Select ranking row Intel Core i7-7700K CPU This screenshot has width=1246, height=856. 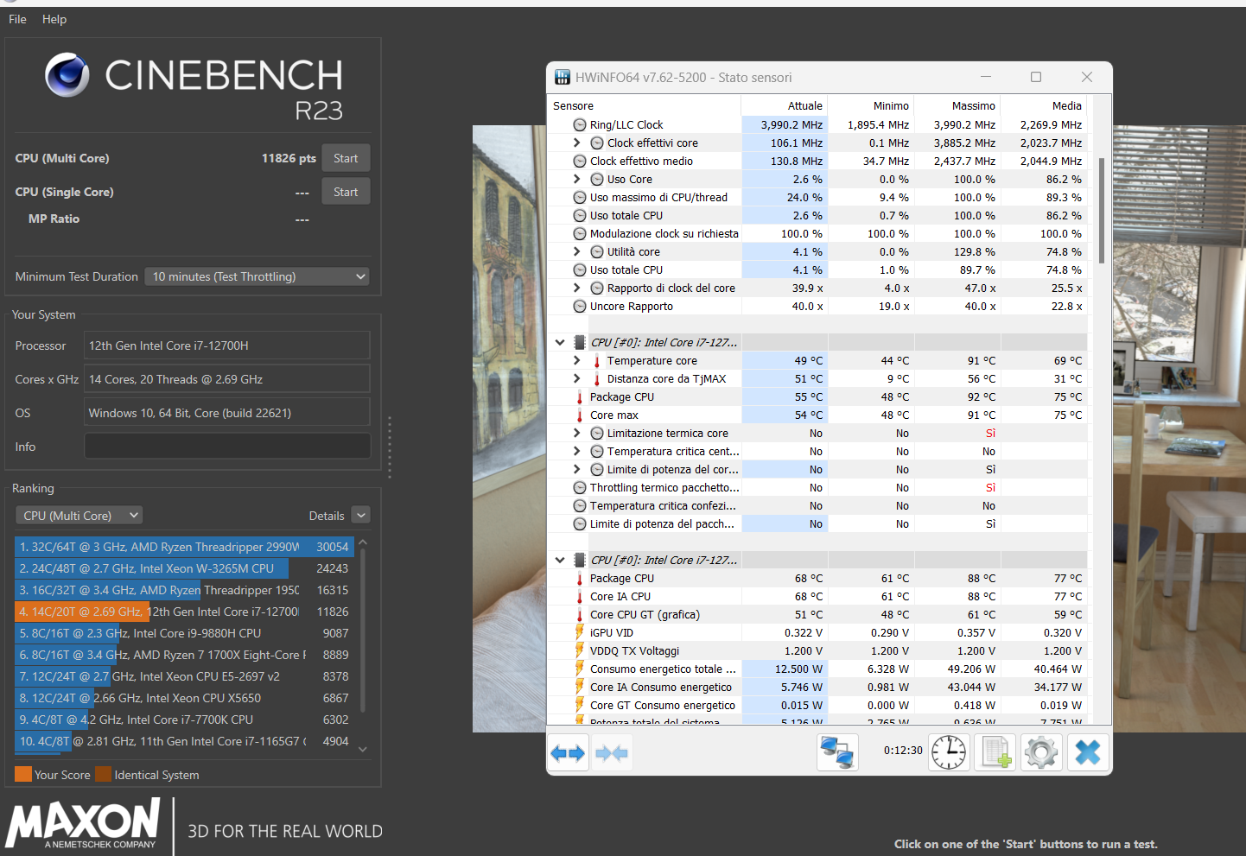click(x=184, y=720)
